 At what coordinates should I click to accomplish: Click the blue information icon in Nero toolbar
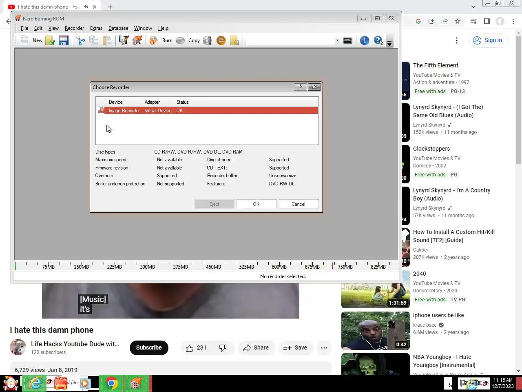(x=365, y=40)
